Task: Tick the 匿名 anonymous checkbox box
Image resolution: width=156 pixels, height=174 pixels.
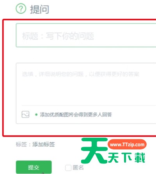Action: coord(68,168)
